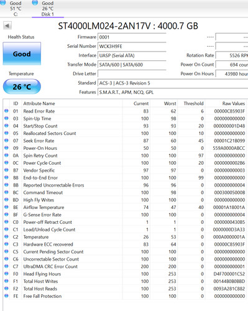
Task: Click status icon of Read Error Rate row
Action: click(x=6, y=111)
